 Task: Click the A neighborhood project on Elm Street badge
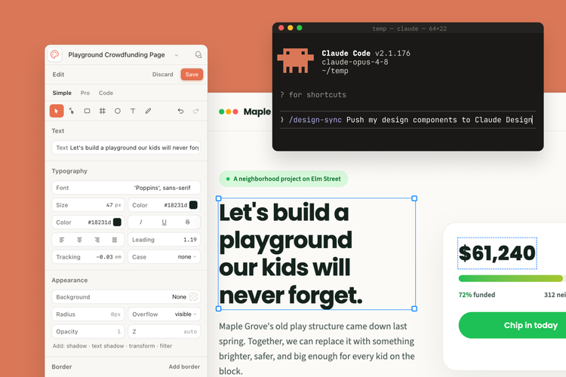283,179
